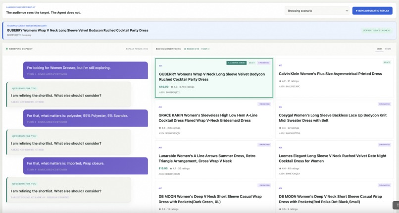The height and width of the screenshot is (213, 399).
Task: Click the Promoted tag on Loemes card
Action: pyautogui.click(x=384, y=145)
